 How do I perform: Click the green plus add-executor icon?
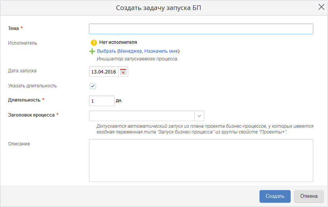92,51
